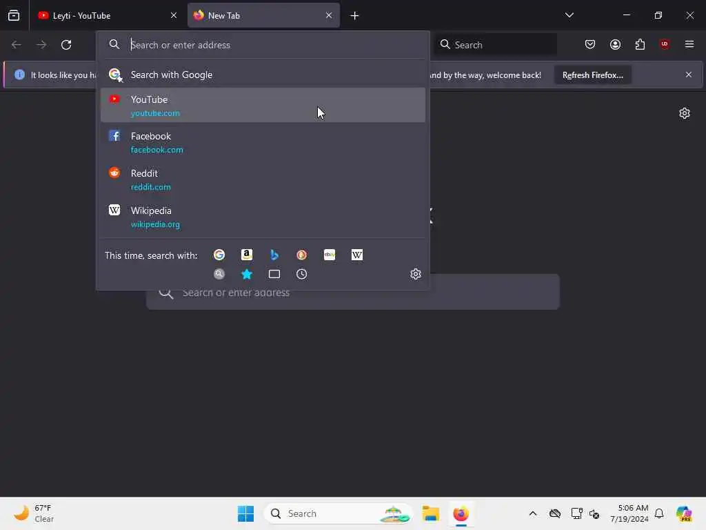Click the Windows taskbar Search box
This screenshot has width=706, height=530.
(338, 513)
